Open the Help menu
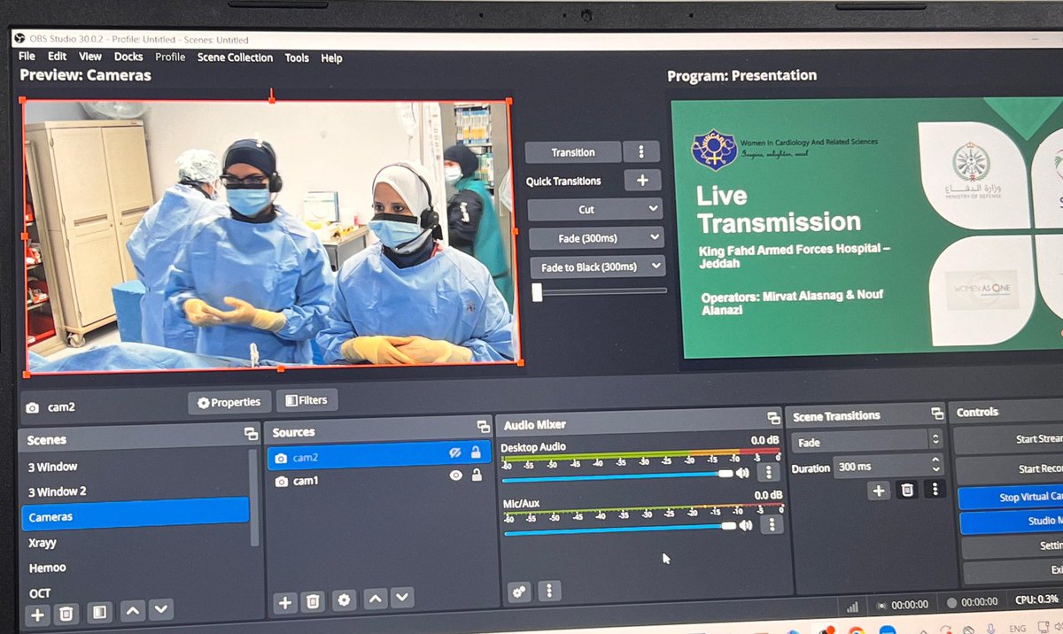This screenshot has width=1063, height=634. (331, 58)
